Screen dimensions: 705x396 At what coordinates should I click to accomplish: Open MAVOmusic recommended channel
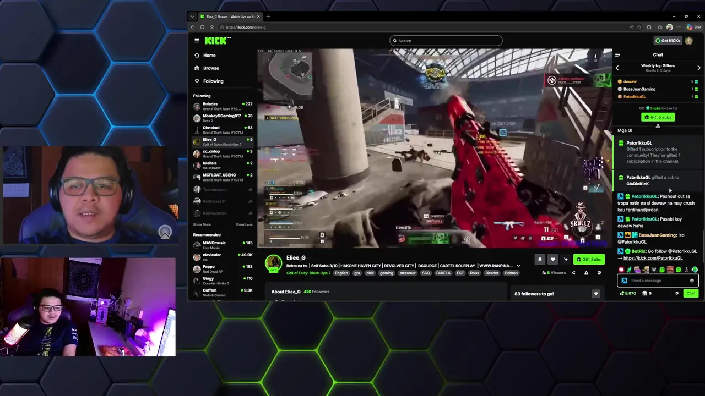click(223, 245)
